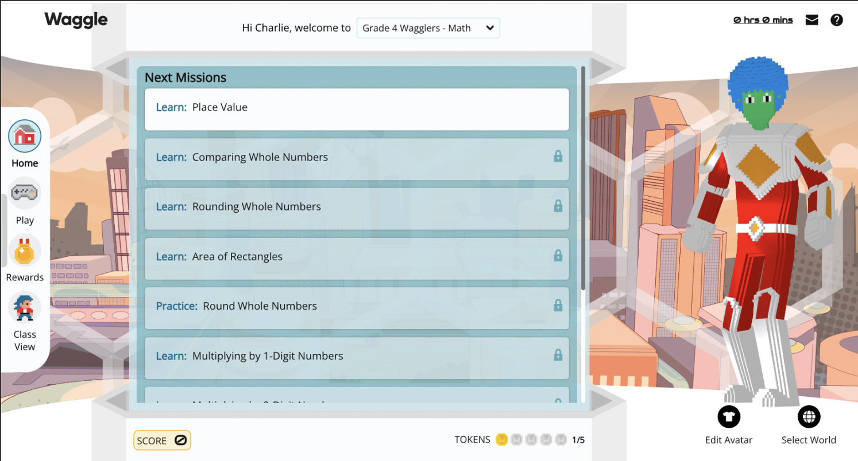Screen dimensions: 858x461
Task: Open the Learn: Place Value mission
Action: click(x=356, y=109)
